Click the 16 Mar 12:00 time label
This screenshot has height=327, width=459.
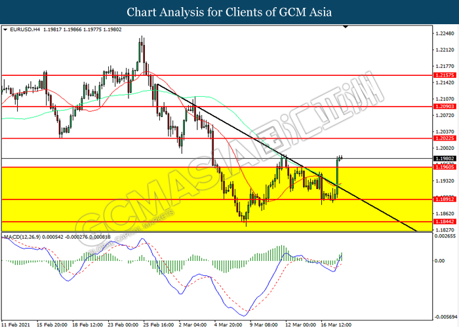click(x=336, y=324)
